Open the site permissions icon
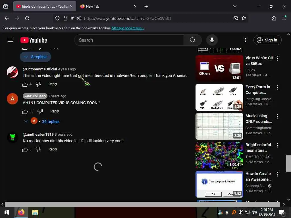Viewport: 291px width, 218px height. (x=73, y=18)
